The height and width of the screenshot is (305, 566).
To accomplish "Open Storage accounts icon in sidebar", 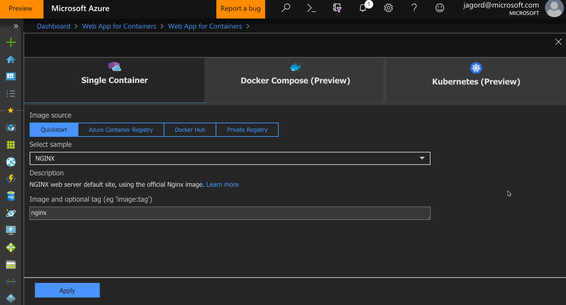I will (x=11, y=264).
